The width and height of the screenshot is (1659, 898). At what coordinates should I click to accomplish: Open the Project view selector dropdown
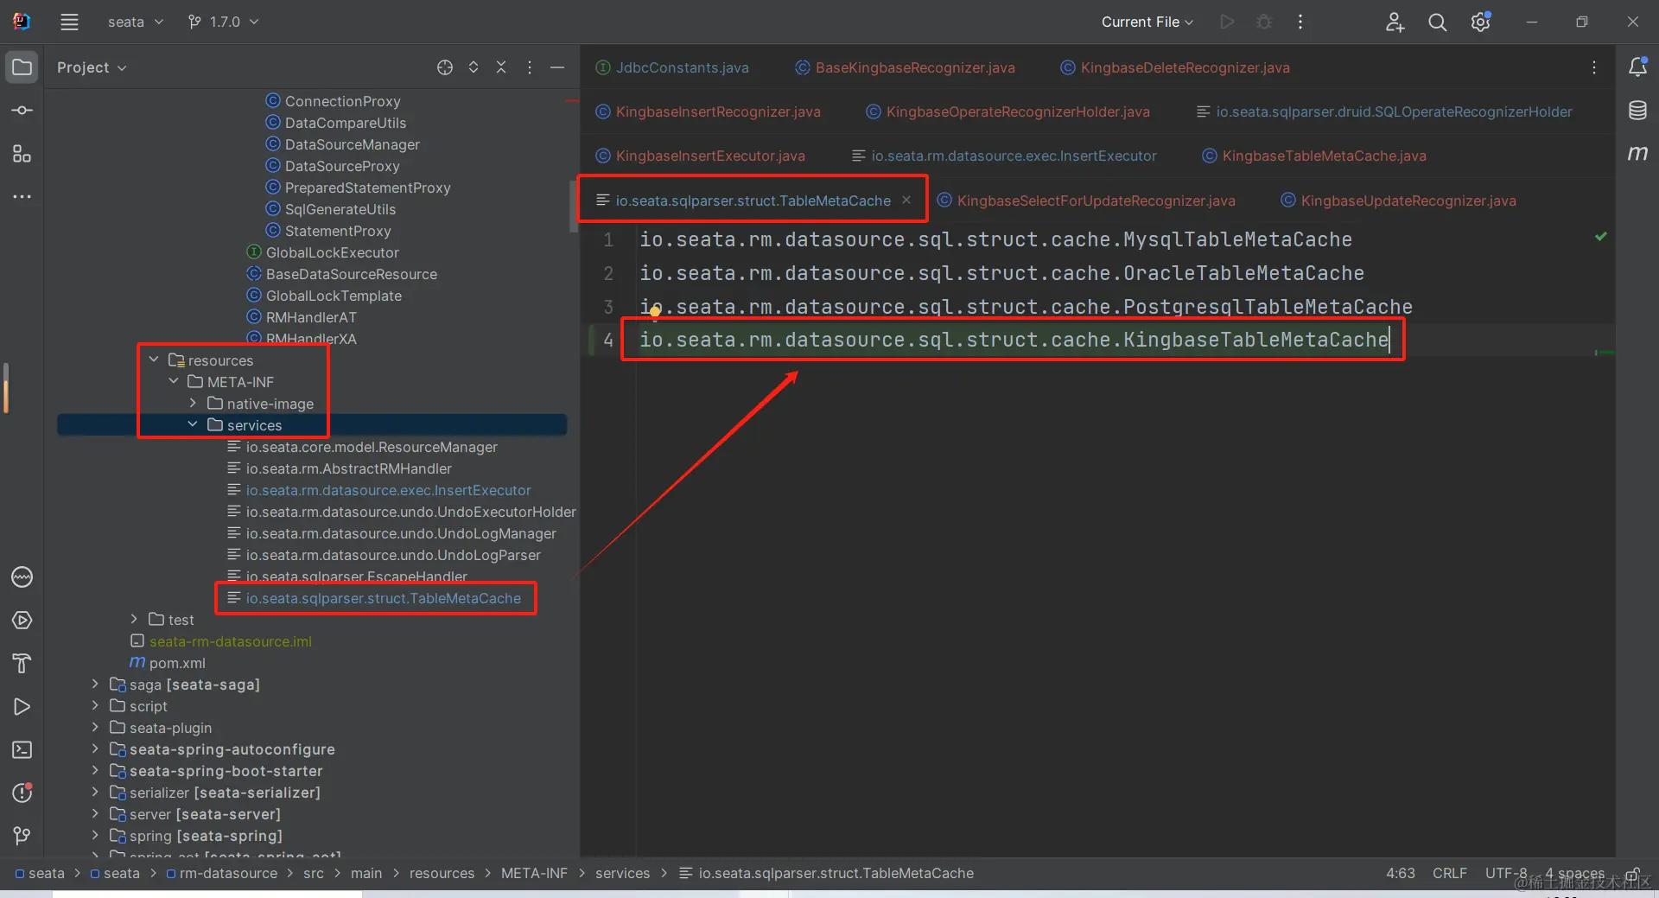pyautogui.click(x=92, y=67)
